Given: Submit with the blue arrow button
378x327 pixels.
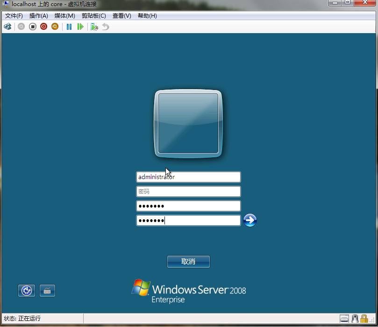Looking at the screenshot, I should (x=250, y=220).
